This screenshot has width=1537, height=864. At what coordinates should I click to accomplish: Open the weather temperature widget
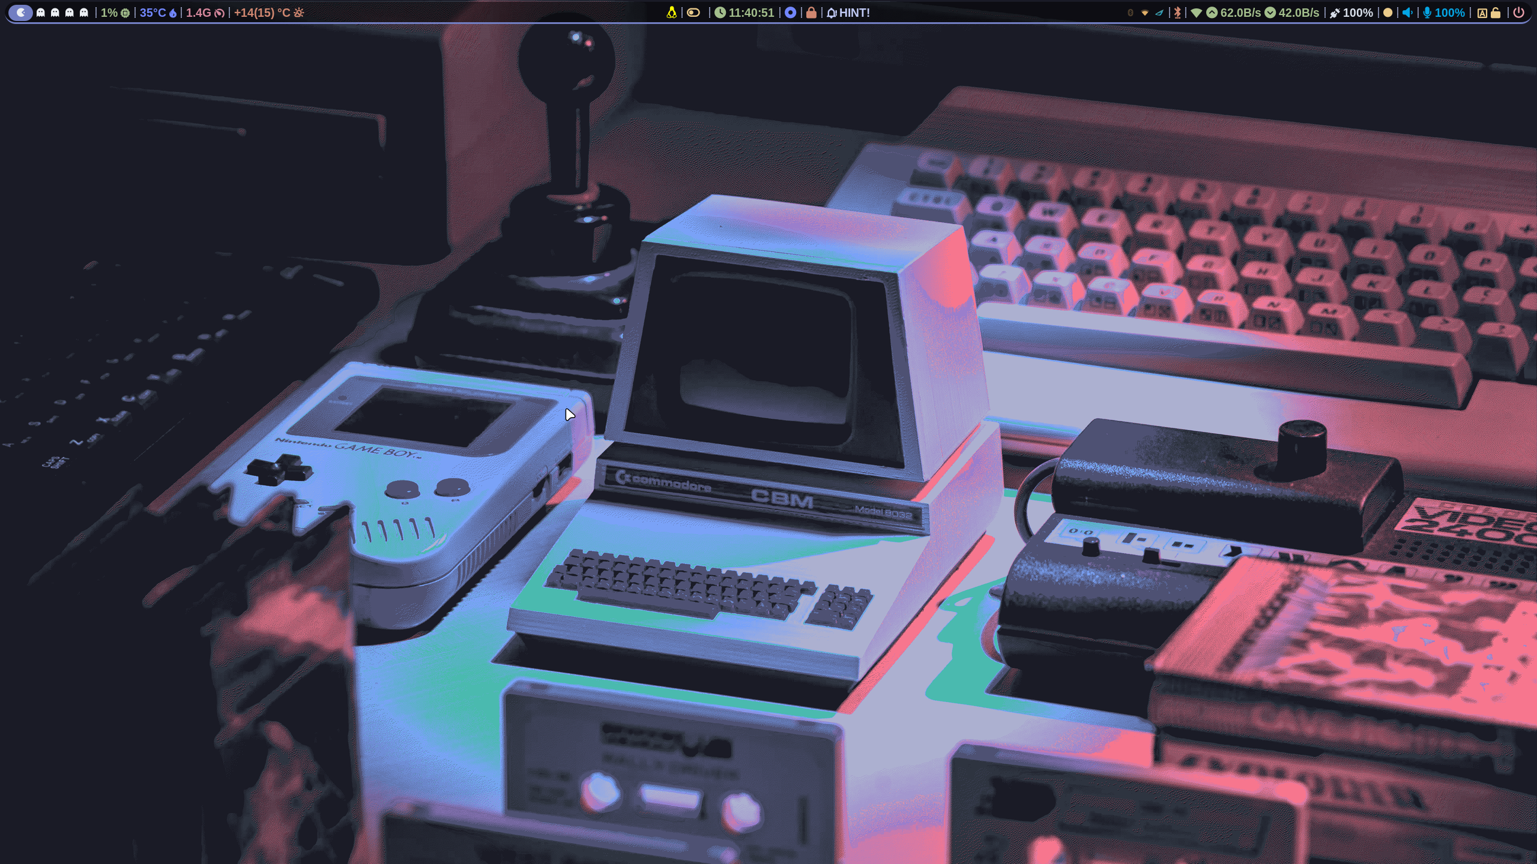click(x=268, y=13)
